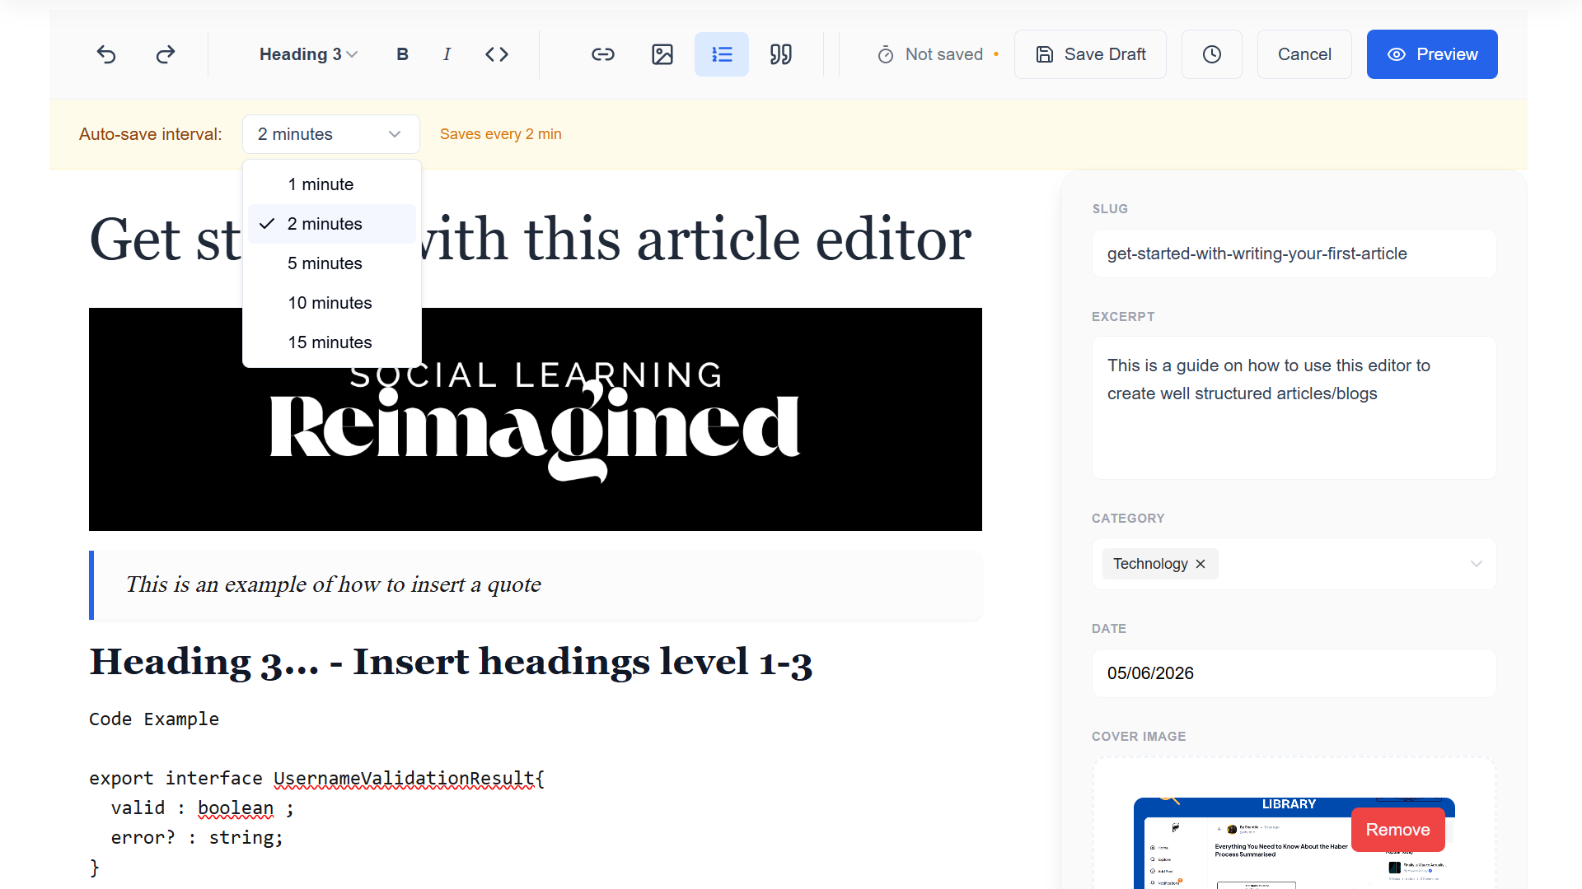
Task: Edit the slug input field
Action: click(1294, 254)
